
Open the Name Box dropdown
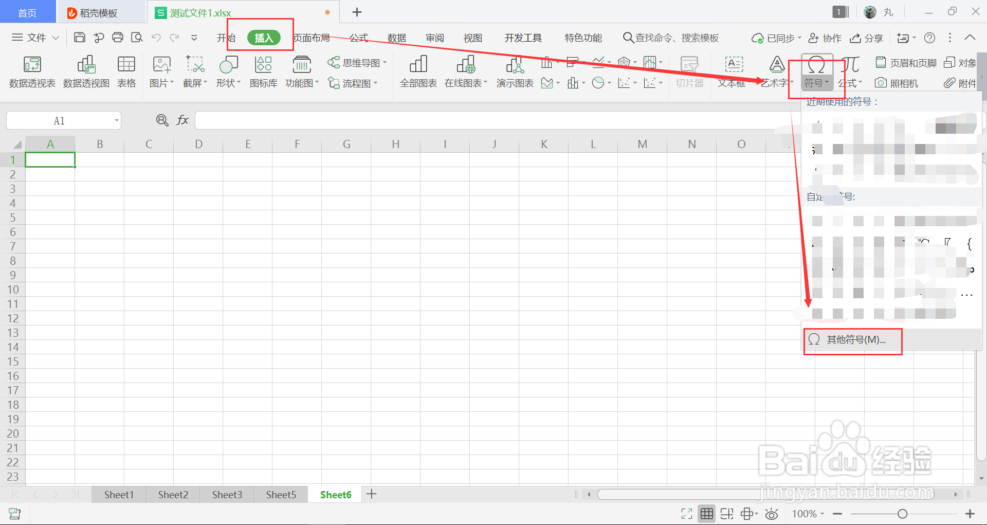[116, 120]
